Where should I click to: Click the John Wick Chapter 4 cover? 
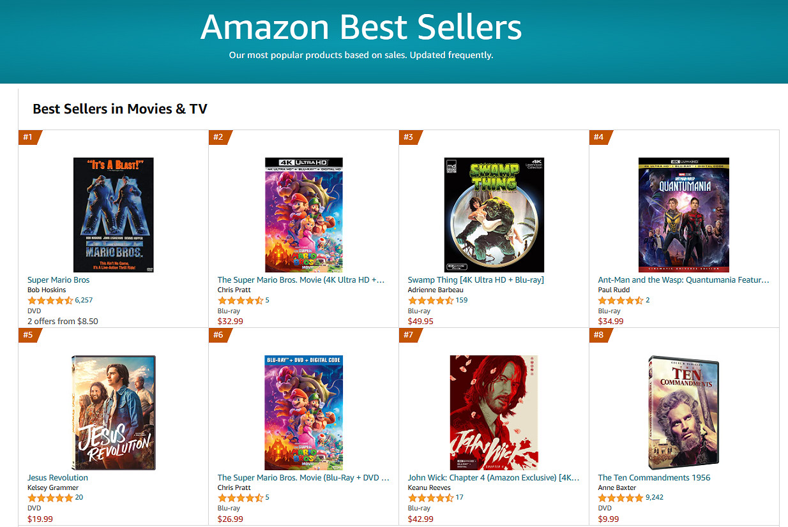(494, 413)
